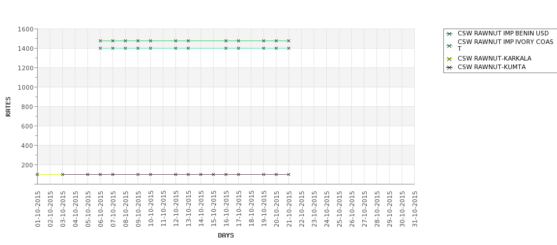Select Benin USD data point on 16-10-2015
Image resolution: width=557 pixels, height=245 pixels.
coord(226,41)
